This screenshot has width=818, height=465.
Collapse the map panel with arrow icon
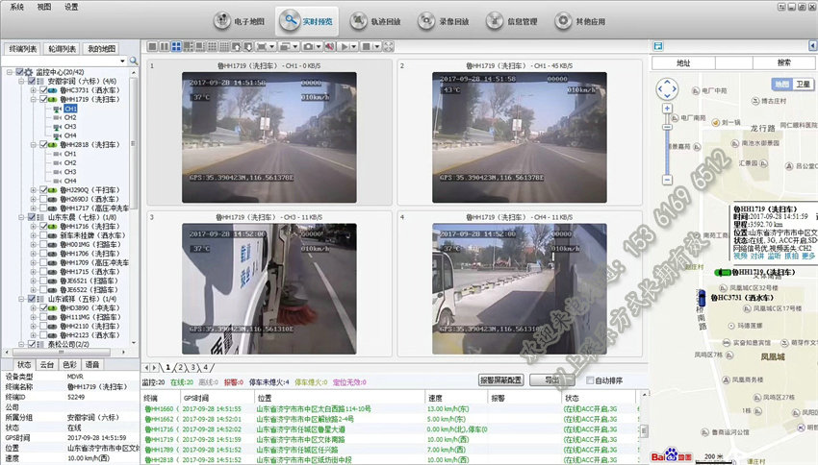pos(813,46)
